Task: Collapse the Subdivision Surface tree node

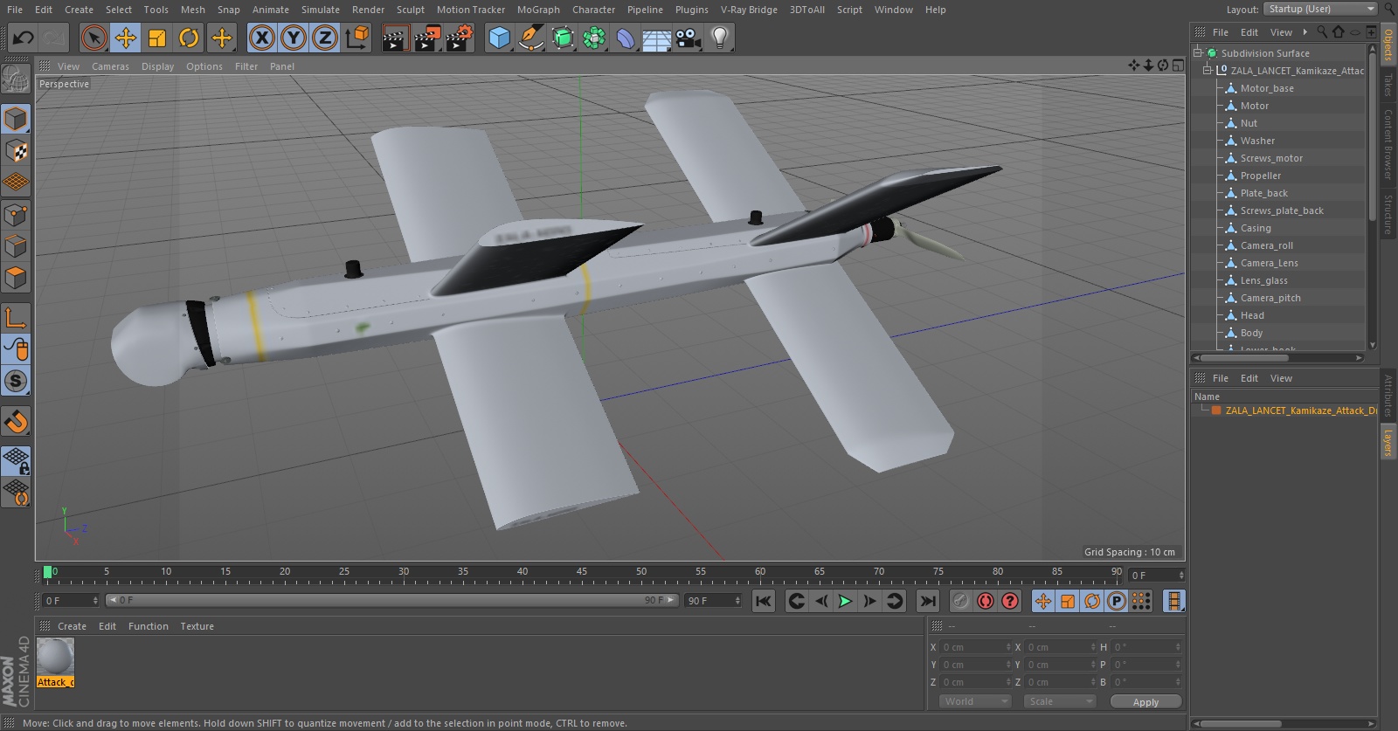Action: coord(1198,52)
